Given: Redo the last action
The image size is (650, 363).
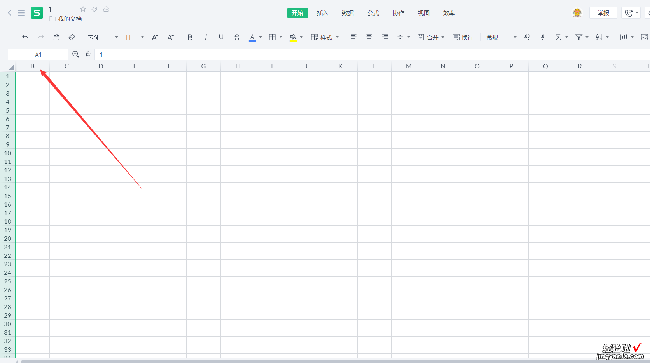Looking at the screenshot, I should (x=41, y=37).
